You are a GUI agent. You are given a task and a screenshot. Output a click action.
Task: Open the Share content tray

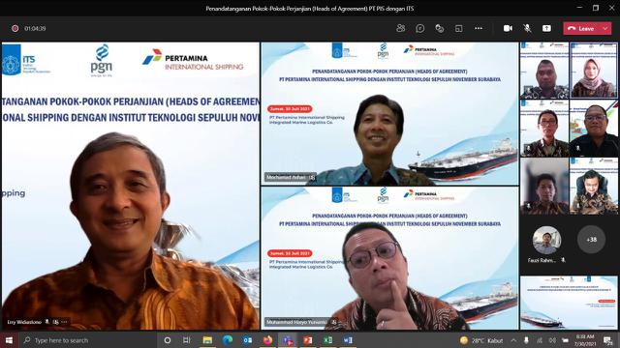546,28
